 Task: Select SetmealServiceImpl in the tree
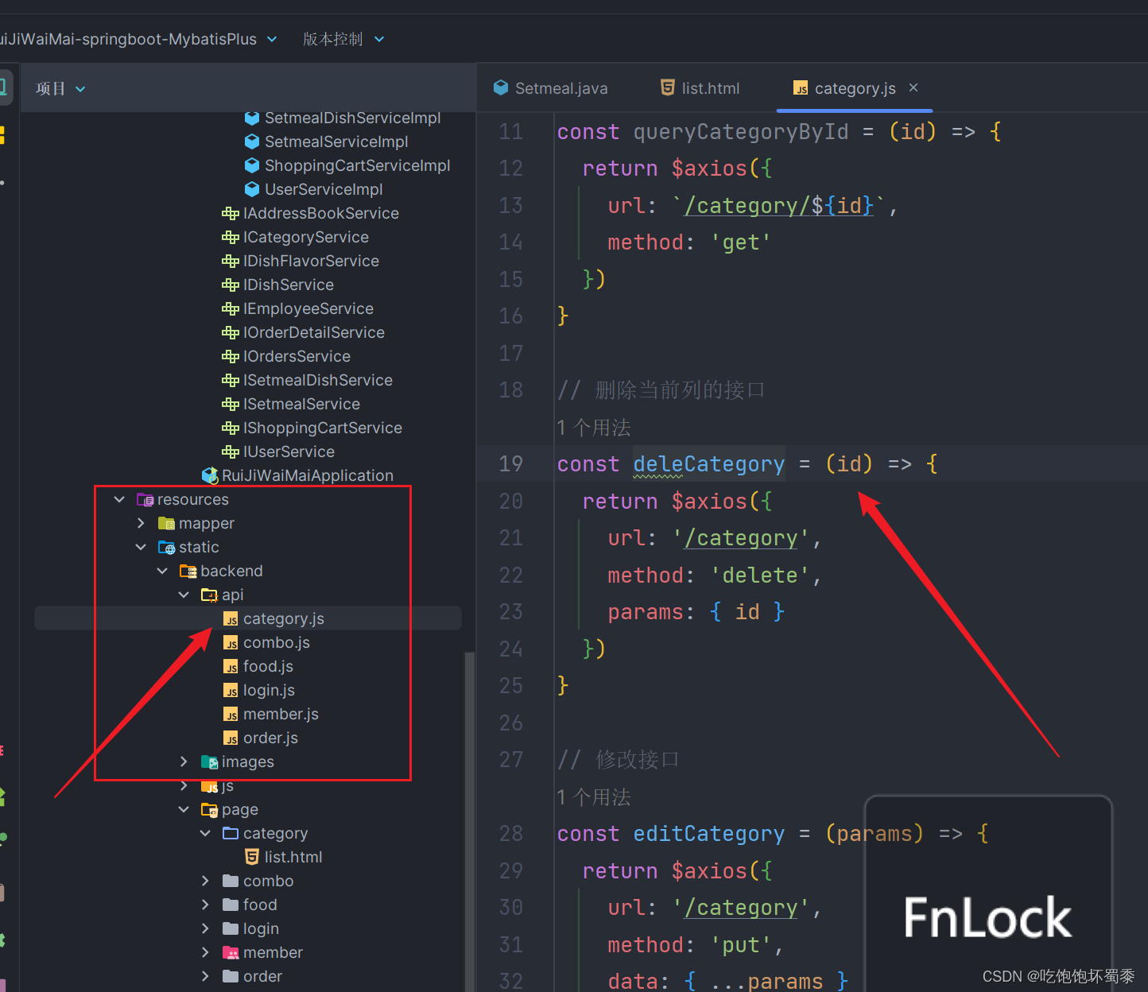point(336,141)
